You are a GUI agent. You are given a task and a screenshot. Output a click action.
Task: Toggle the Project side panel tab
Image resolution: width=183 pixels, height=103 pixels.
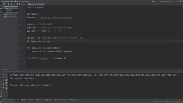[x=1, y=6]
